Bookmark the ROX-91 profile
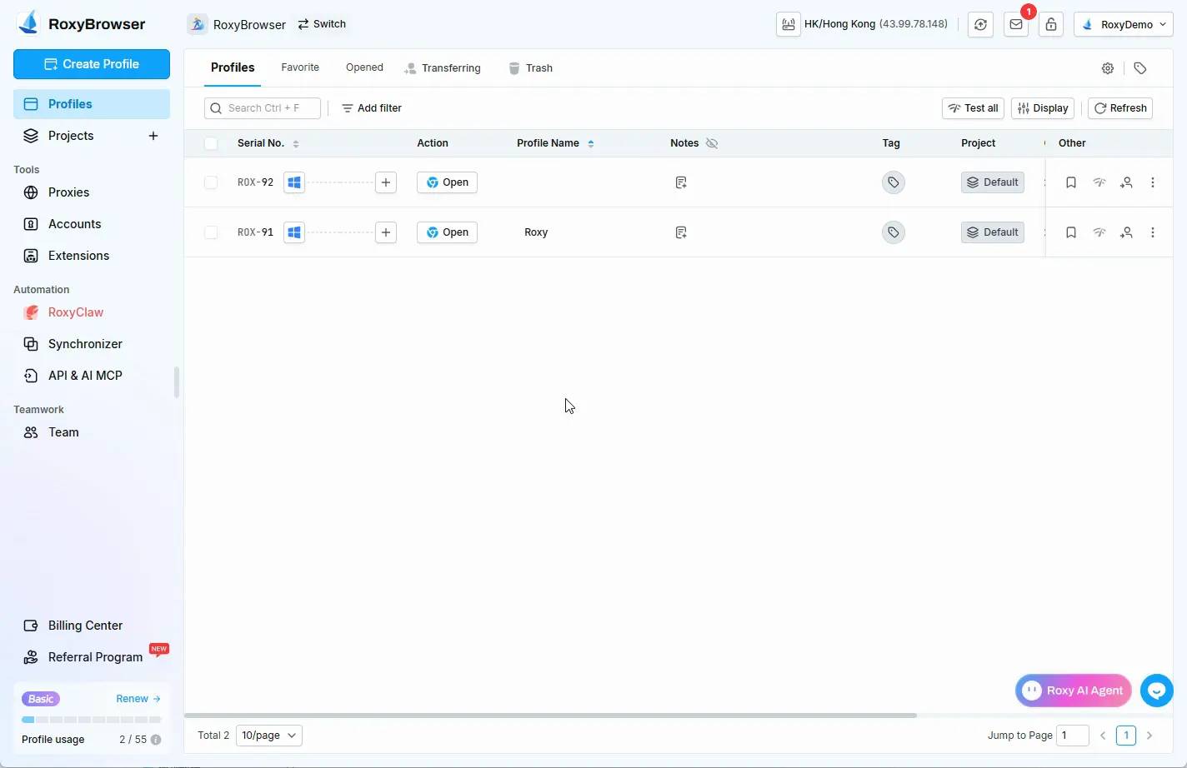The height and width of the screenshot is (768, 1187). point(1071,232)
